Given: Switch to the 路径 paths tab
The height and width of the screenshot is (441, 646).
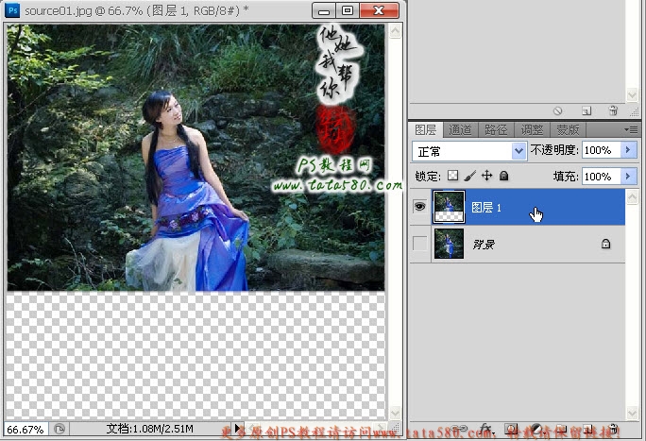Looking at the screenshot, I should [x=496, y=130].
